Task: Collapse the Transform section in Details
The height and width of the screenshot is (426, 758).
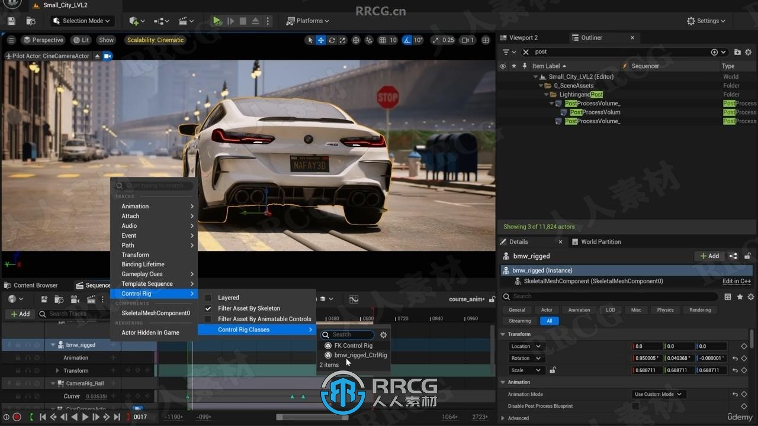Action: pos(503,334)
